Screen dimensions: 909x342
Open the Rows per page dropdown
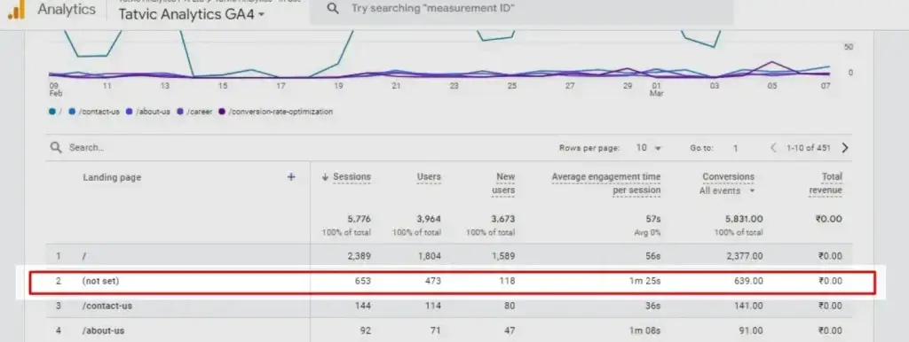point(649,148)
